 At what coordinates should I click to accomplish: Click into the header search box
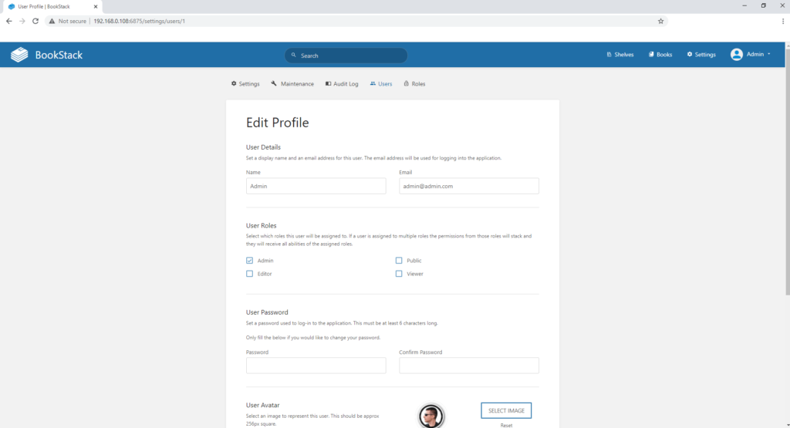pyautogui.click(x=346, y=56)
